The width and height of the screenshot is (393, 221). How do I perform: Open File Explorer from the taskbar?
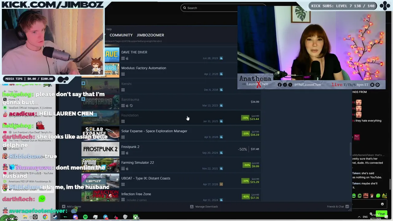pos(25,217)
